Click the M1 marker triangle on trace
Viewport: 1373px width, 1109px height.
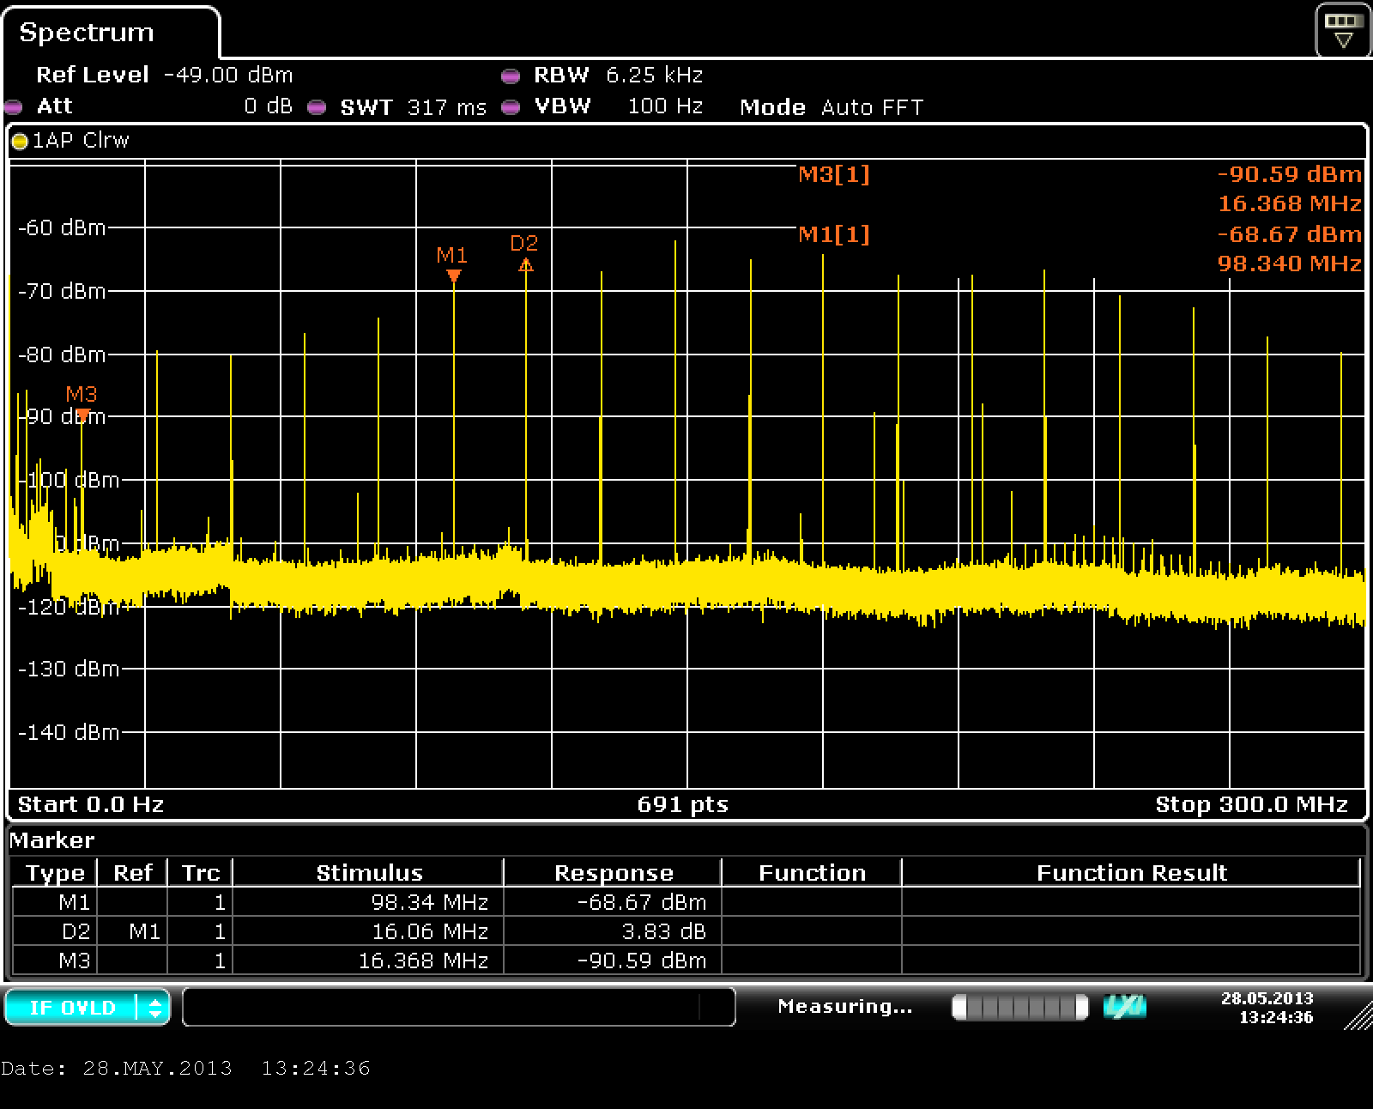(x=454, y=276)
